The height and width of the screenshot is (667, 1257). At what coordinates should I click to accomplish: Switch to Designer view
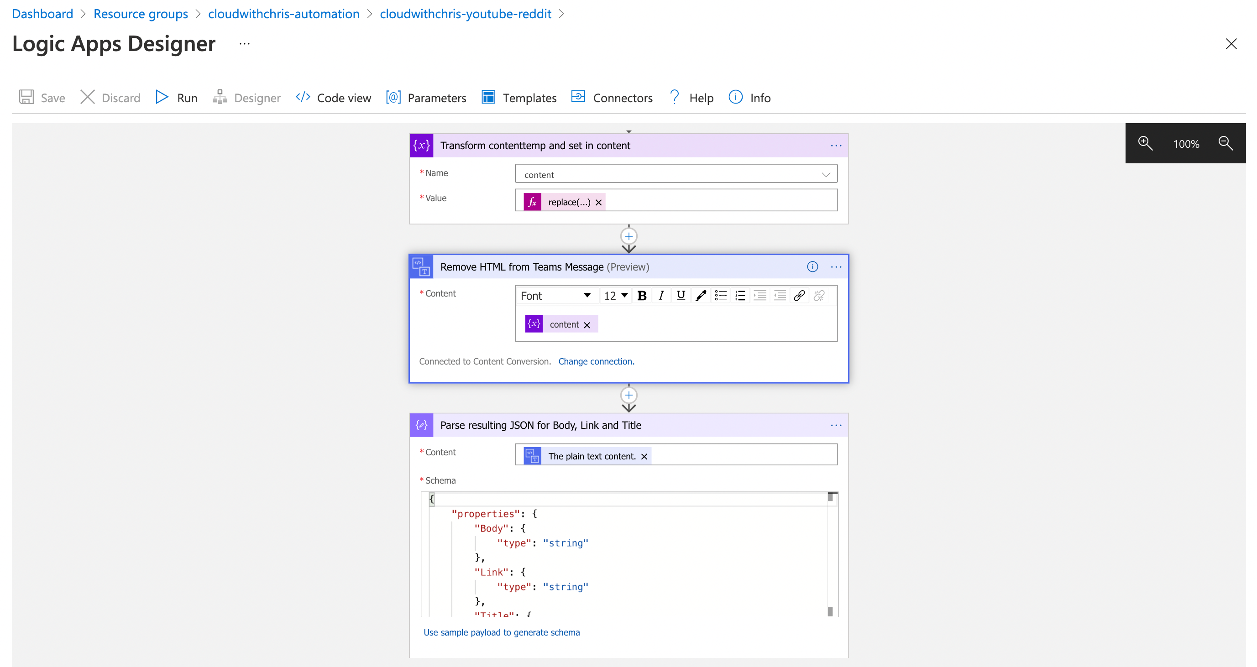(x=246, y=98)
